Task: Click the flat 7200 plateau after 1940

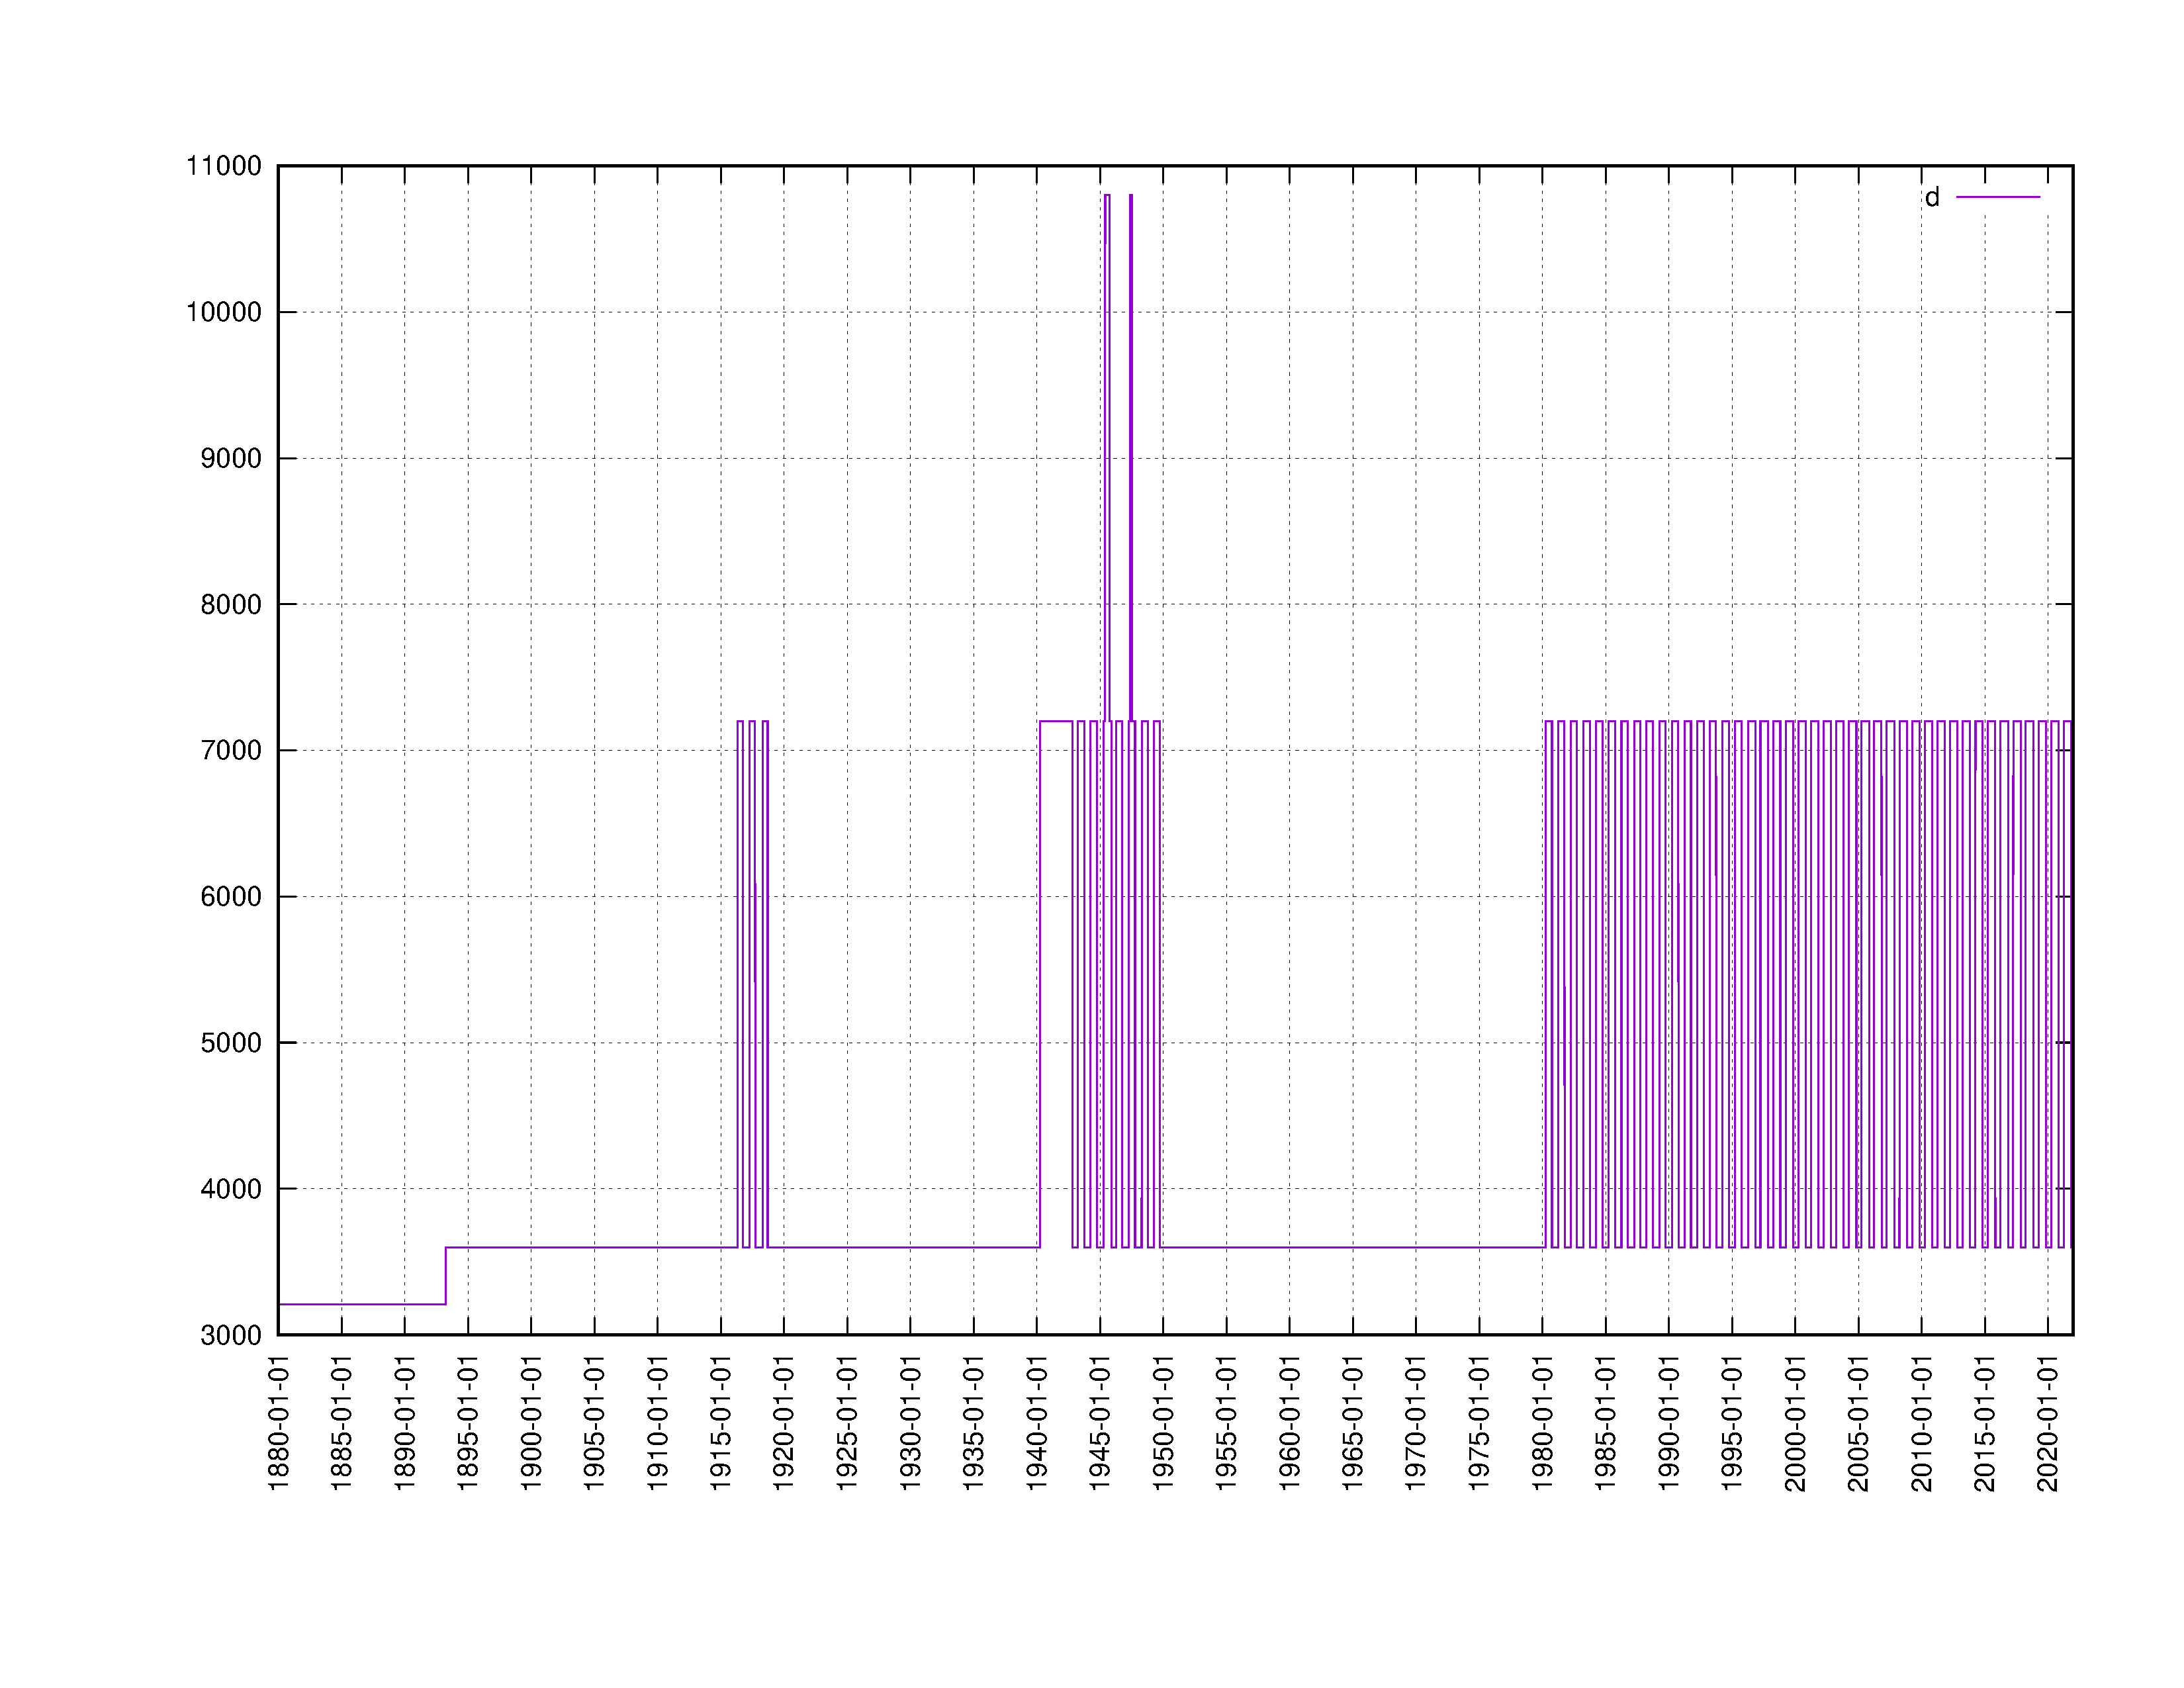Action: [x=1056, y=721]
